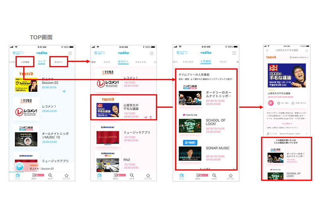This screenshot has height=214, width=321.
Task: Open レコメン！ thumbnail on the あなたへ screen
Action: coord(108,83)
